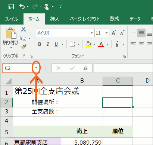
Task: Expand the font size dropdown arrow
Action: point(107,33)
